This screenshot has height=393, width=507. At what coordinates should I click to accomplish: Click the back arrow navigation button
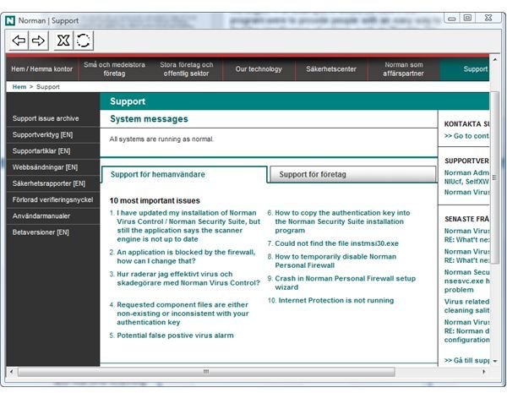[19, 41]
